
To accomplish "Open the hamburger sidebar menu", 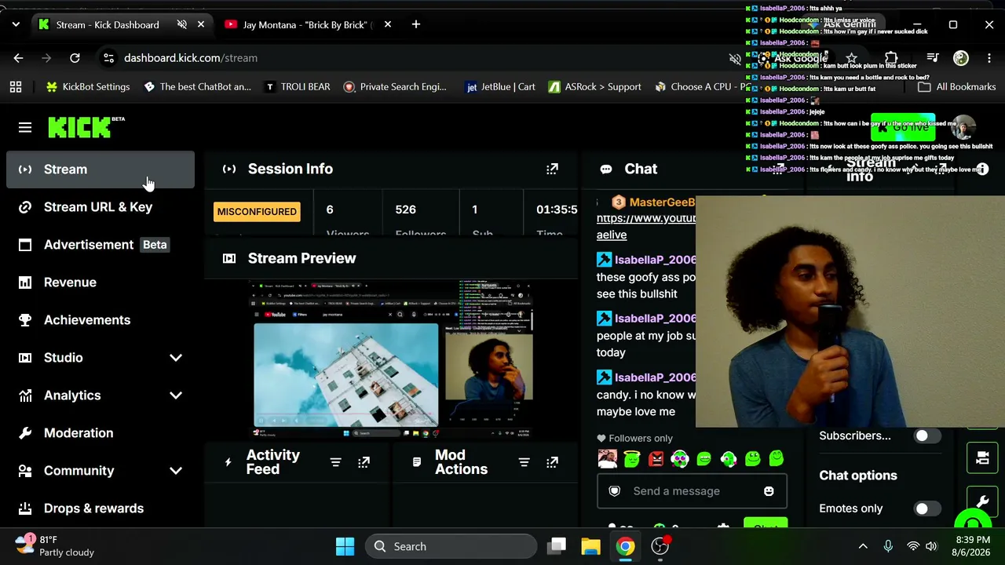I will pyautogui.click(x=25, y=127).
